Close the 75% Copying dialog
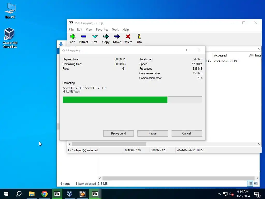This screenshot has height=199, width=265. point(200,50)
